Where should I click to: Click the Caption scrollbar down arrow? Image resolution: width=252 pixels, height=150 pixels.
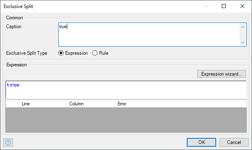click(242, 43)
